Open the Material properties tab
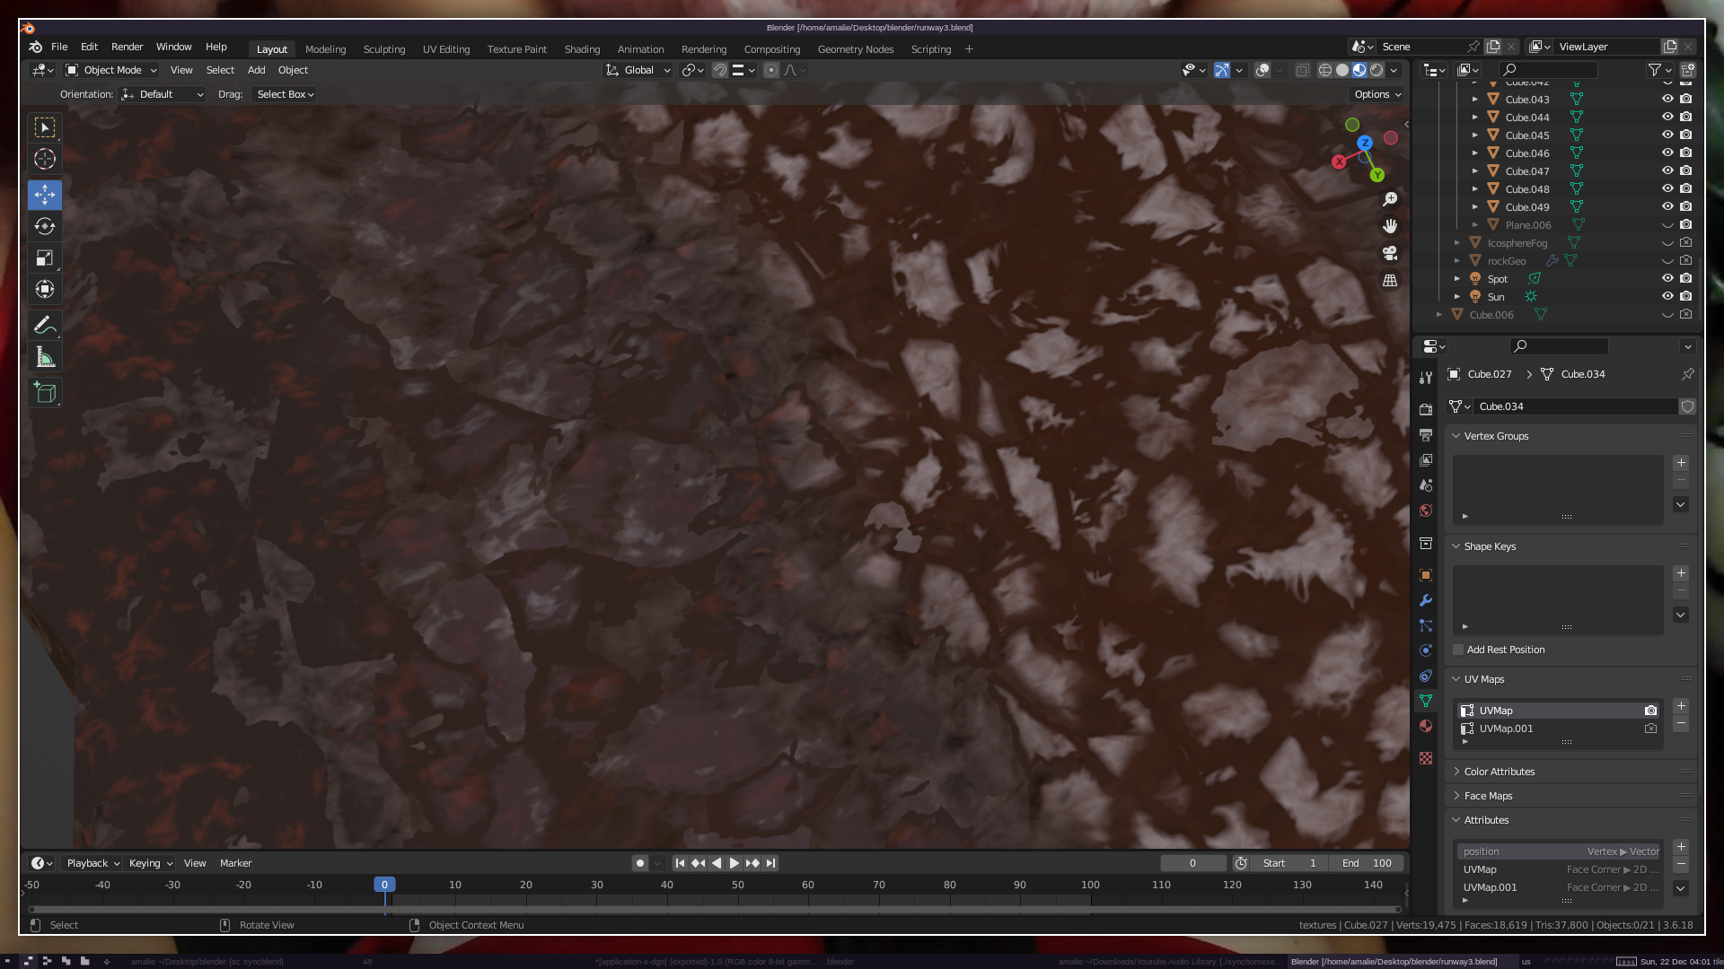 coord(1426,726)
